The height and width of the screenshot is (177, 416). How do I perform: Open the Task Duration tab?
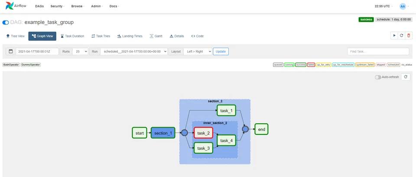[x=72, y=36]
